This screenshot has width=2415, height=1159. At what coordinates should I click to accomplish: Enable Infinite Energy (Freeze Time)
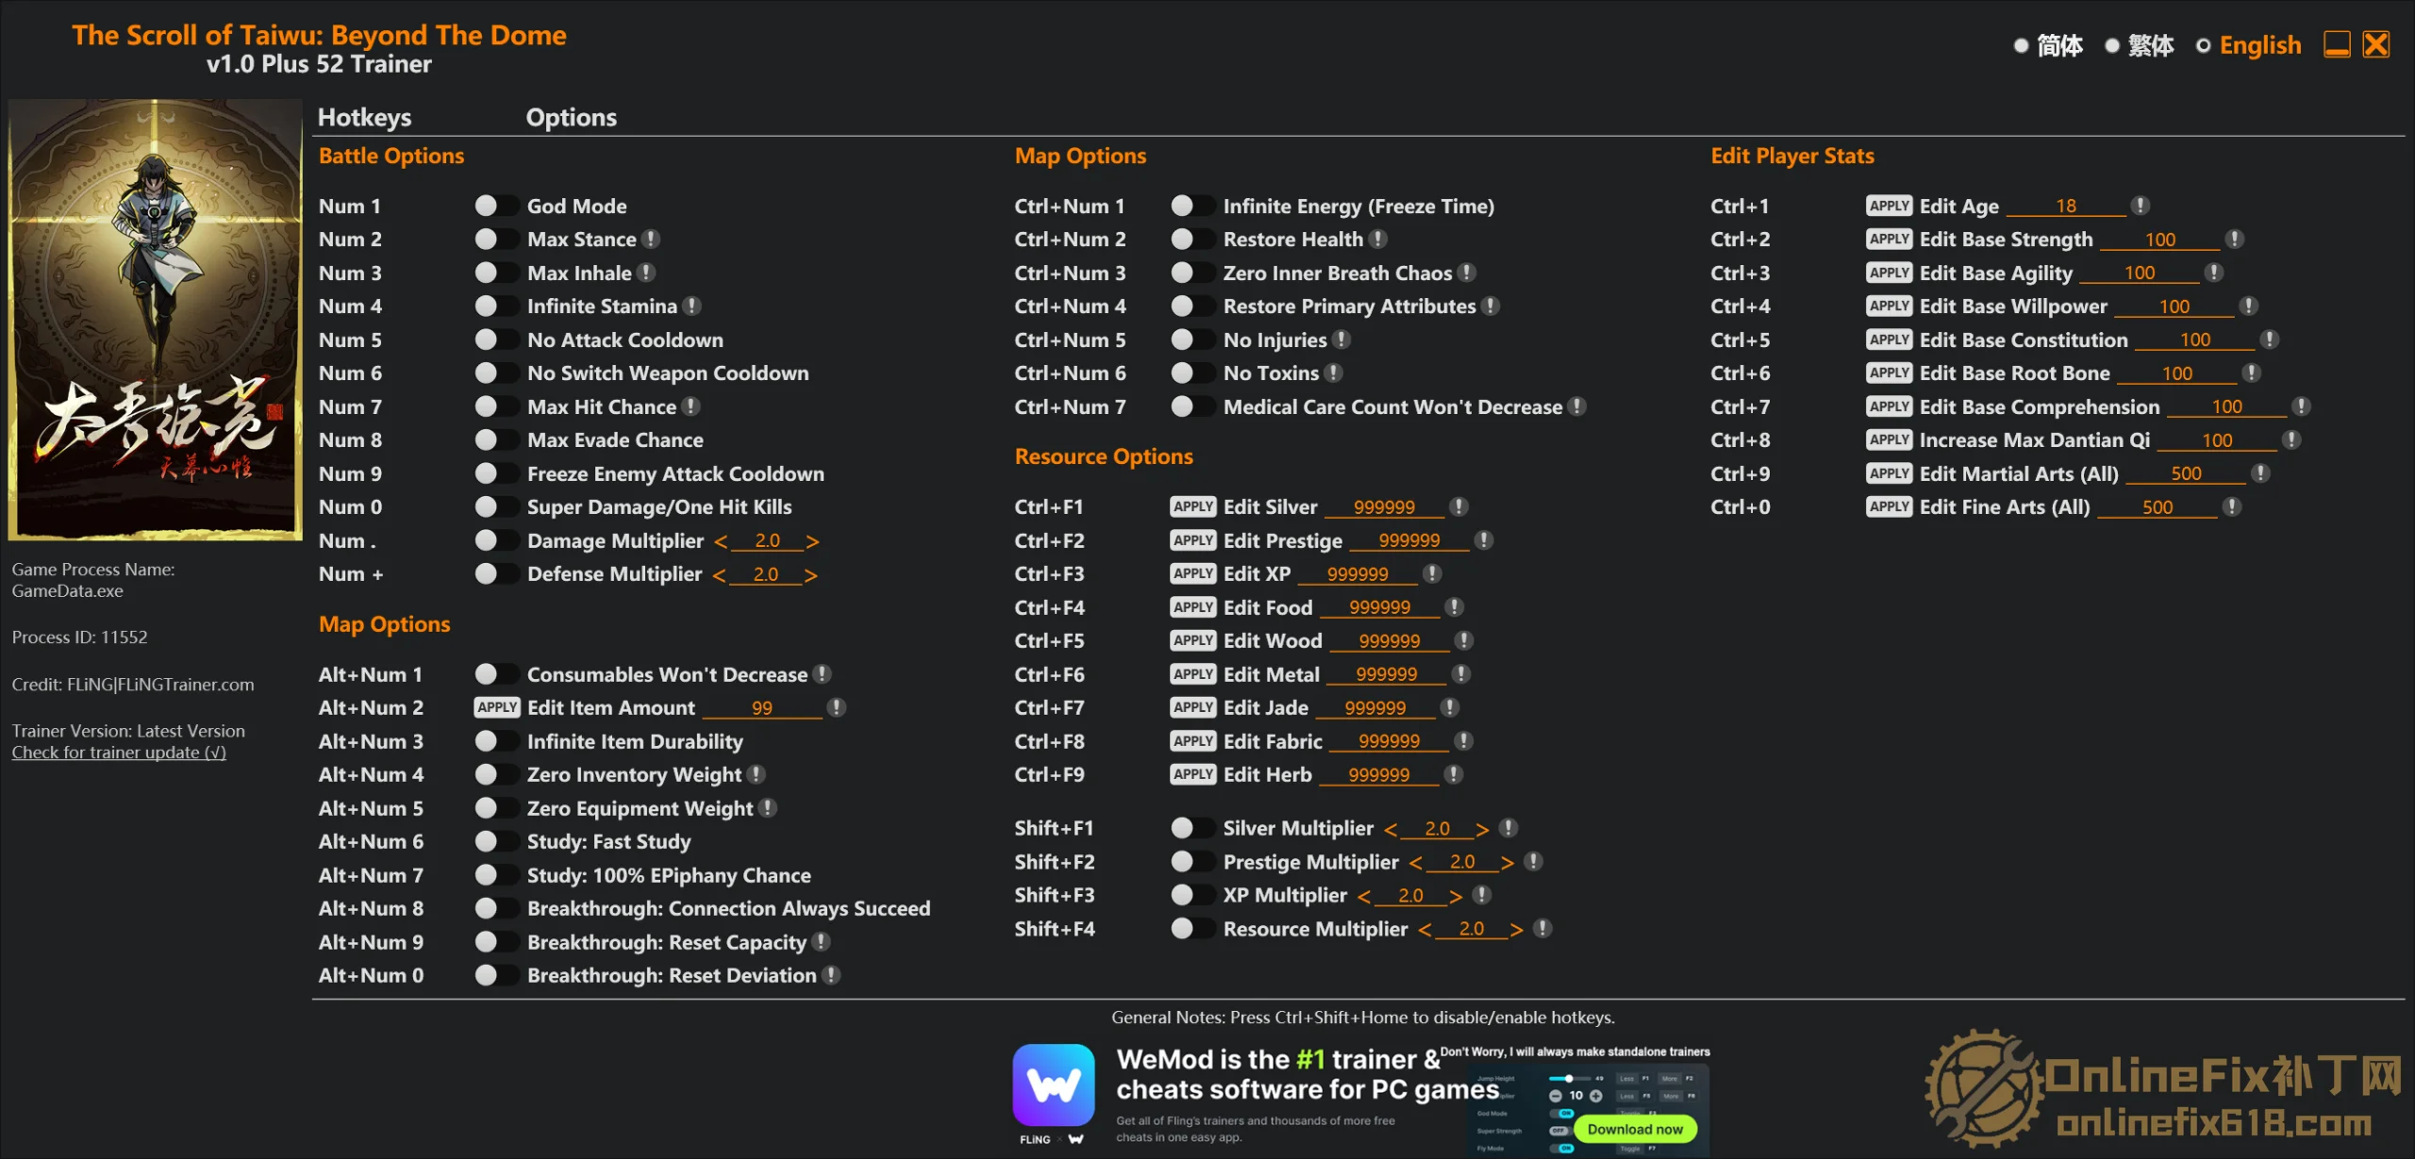(x=1192, y=206)
